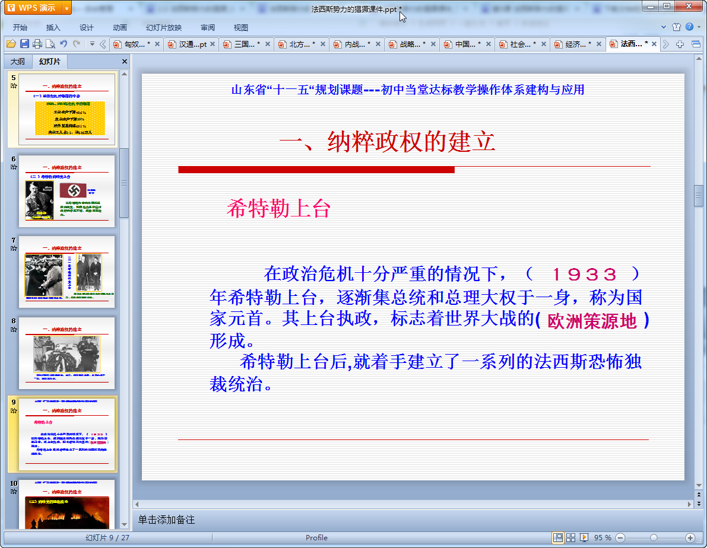Viewport: 707px width, 548px height.
Task: Select slide 5 thumbnail
Action: (x=66, y=109)
